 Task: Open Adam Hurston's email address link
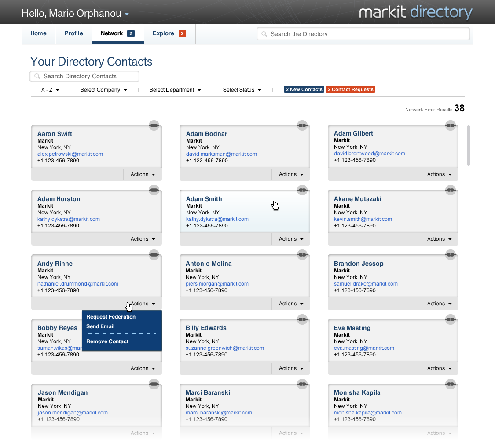[69, 219]
